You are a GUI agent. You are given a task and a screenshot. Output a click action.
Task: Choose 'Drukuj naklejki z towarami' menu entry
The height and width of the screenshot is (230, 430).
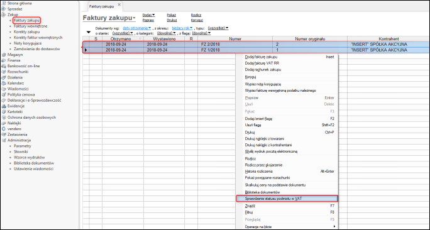[x=287, y=139]
